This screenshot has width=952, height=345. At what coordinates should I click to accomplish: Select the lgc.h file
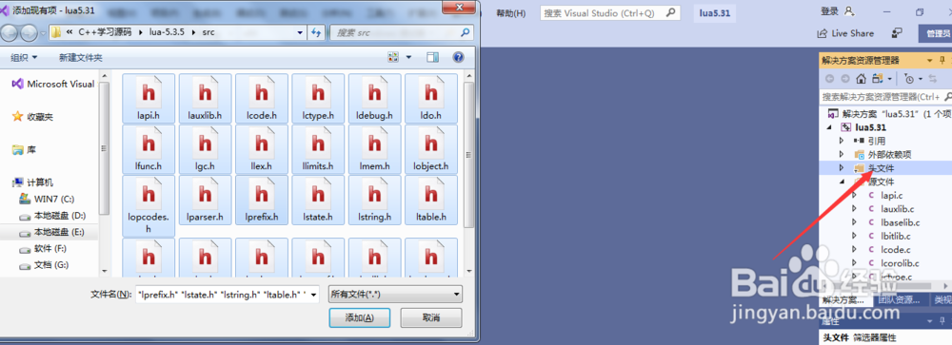206,149
